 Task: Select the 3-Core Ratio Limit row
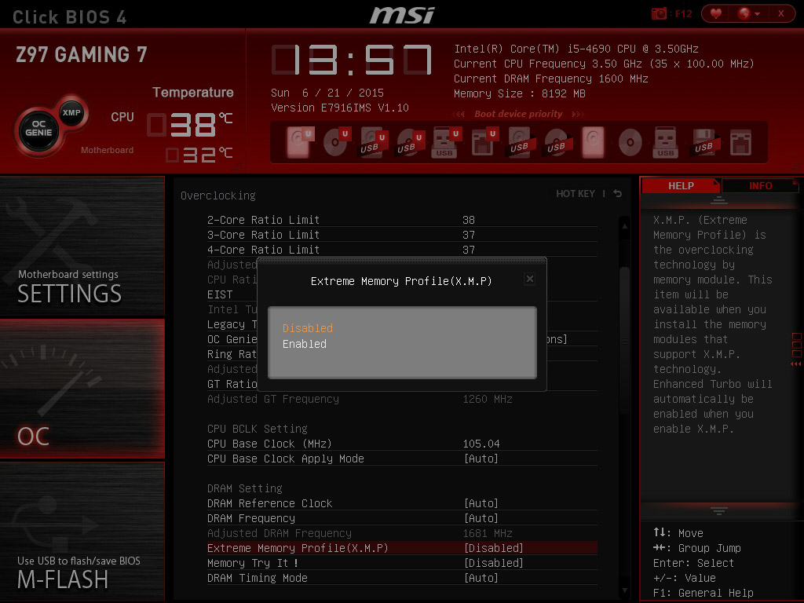(x=402, y=235)
